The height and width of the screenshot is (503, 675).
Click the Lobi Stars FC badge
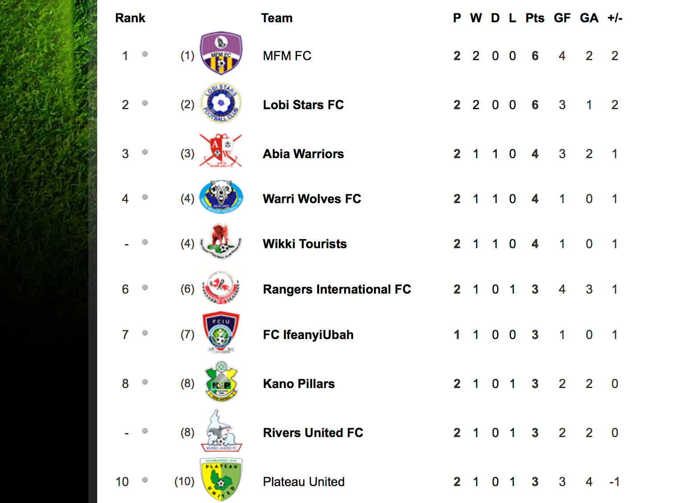click(x=221, y=103)
